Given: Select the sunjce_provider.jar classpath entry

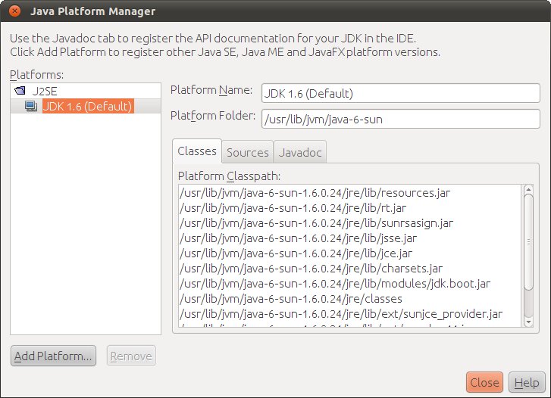Looking at the screenshot, I should point(349,313).
